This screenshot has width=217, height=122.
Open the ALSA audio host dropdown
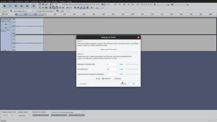tap(5, 11)
